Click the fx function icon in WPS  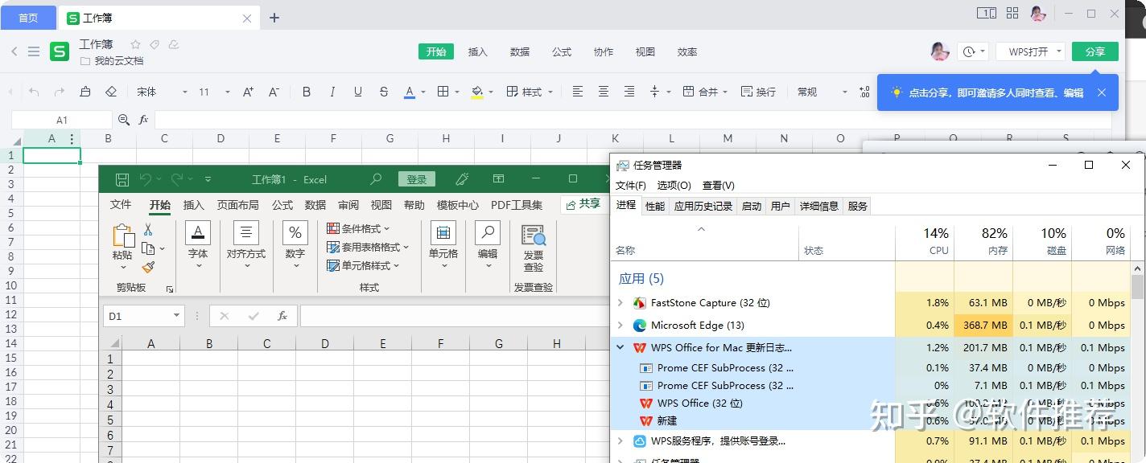(x=144, y=120)
